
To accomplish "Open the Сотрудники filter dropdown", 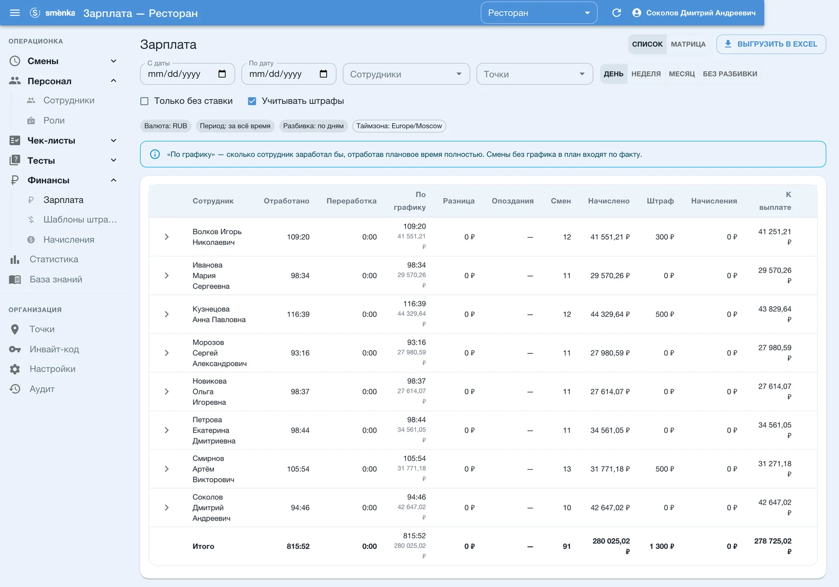I will click(x=406, y=74).
